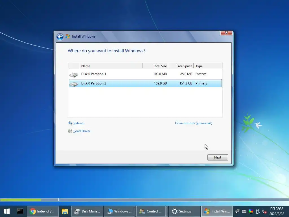Click the Install Windows taskbar button

pos(217,211)
